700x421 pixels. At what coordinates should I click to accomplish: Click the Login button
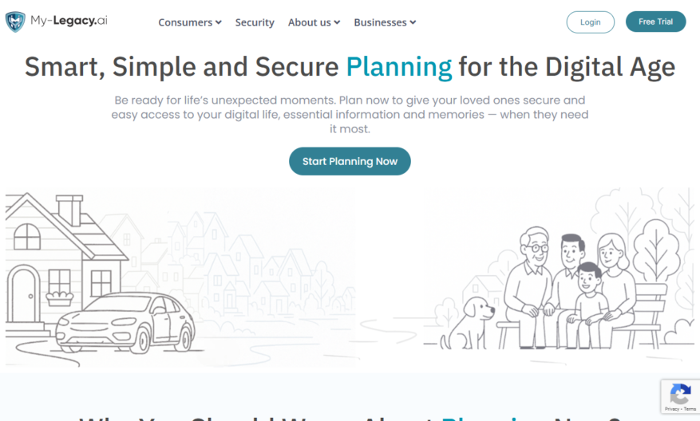[590, 22]
